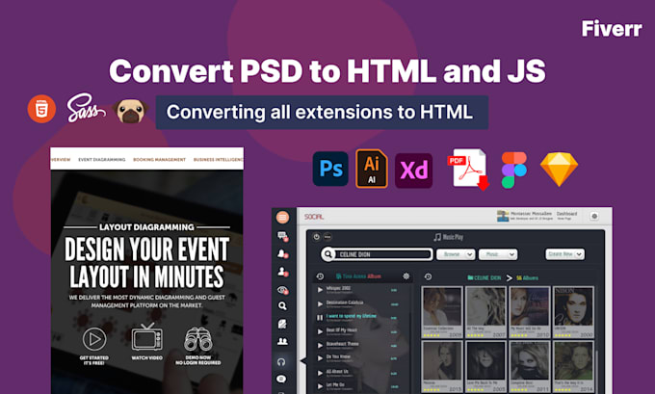Open the 2011 album thumbnail

[530, 366]
